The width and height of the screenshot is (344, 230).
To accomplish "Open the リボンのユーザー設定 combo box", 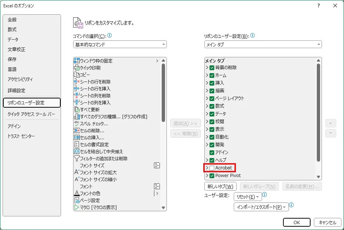I will [x=263, y=44].
